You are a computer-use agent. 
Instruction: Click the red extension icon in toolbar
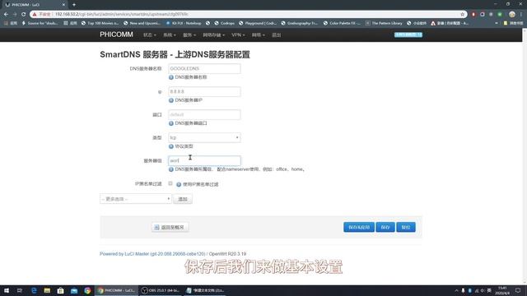(x=473, y=14)
